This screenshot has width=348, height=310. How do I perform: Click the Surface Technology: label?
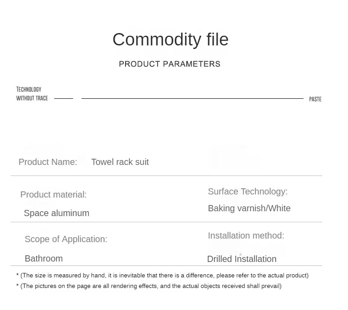click(248, 191)
